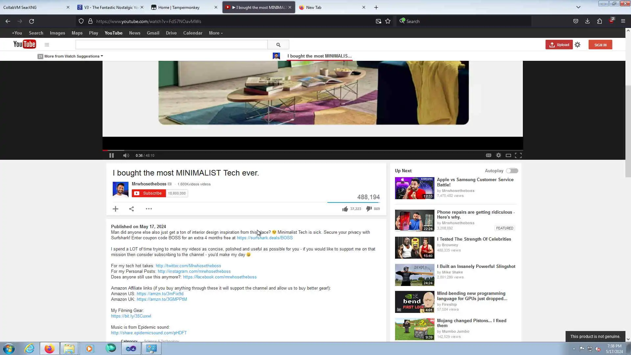The height and width of the screenshot is (355, 631).
Task: Enter fullscreen video mode
Action: pos(518,155)
